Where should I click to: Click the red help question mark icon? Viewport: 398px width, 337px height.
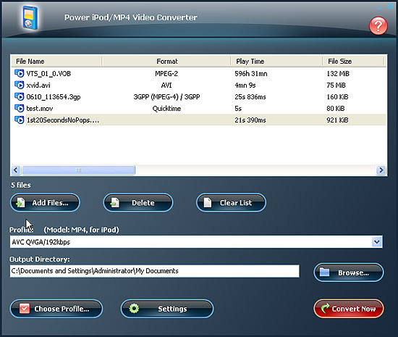tap(378, 25)
